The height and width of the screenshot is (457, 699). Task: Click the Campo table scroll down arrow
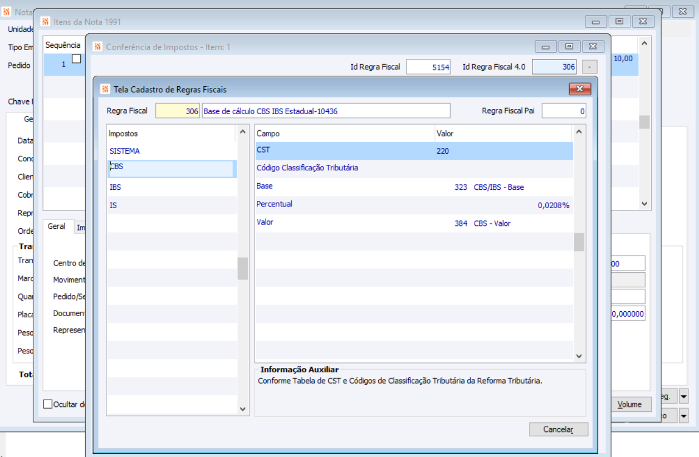point(579,356)
